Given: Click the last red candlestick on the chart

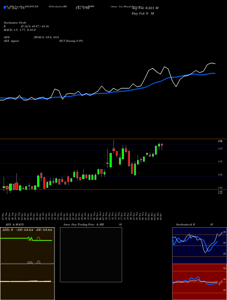Looking at the screenshot, I should (x=162, y=145).
